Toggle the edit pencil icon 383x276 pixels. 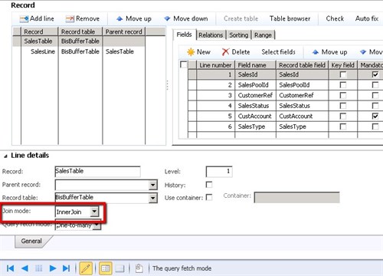(86, 268)
